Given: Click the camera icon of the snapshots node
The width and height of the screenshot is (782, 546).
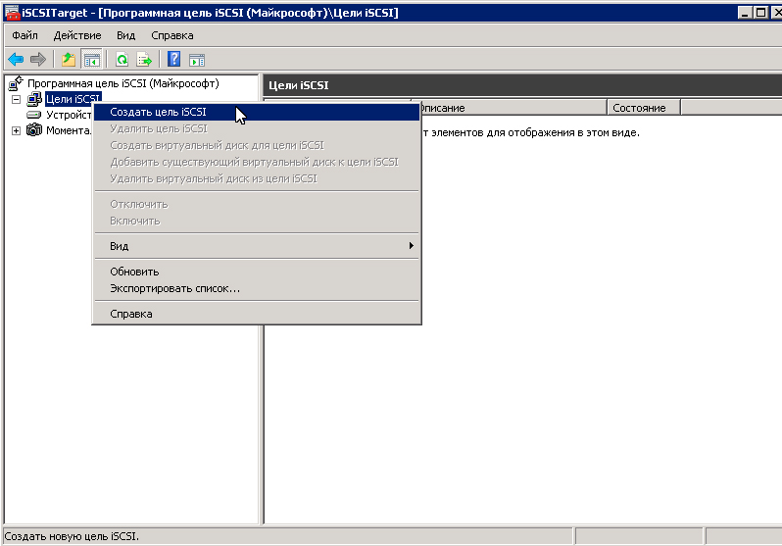Looking at the screenshot, I should click(34, 130).
